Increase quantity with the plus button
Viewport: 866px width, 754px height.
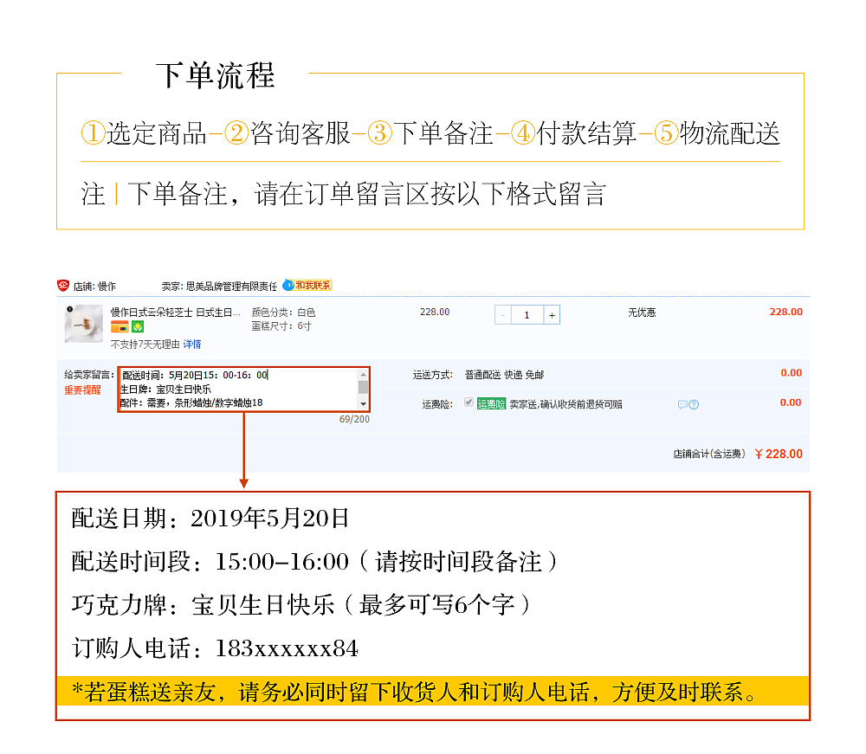point(552,315)
